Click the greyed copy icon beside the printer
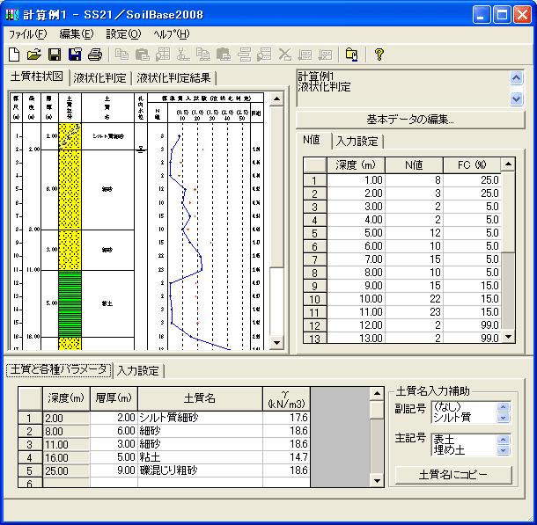Screen dimensions: 537x525 point(121,55)
